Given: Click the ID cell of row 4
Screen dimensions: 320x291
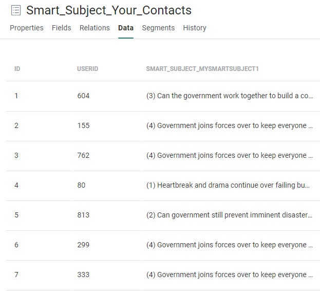Looking at the screenshot, I should 16,185.
